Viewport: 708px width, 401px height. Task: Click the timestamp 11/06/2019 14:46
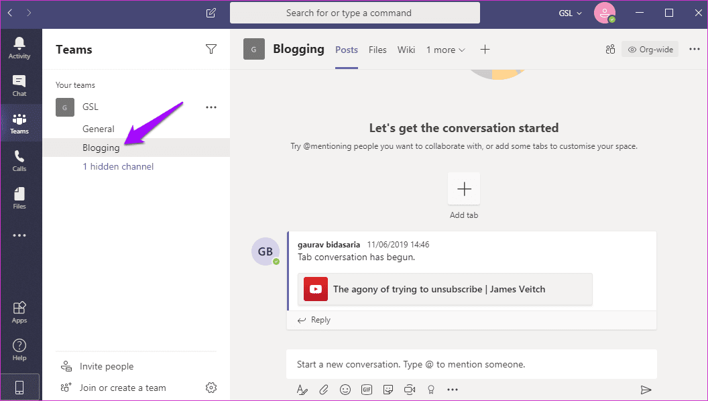tap(398, 244)
